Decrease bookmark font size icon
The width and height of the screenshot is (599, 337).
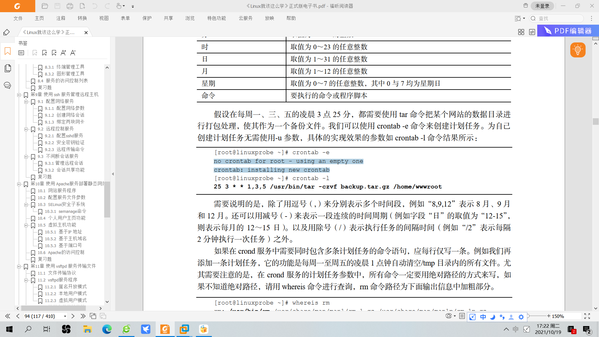[73, 53]
